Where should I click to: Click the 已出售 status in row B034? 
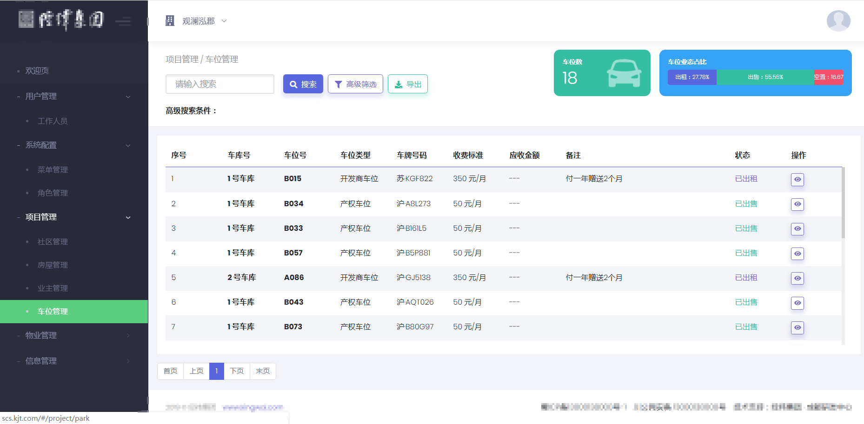[746, 203]
